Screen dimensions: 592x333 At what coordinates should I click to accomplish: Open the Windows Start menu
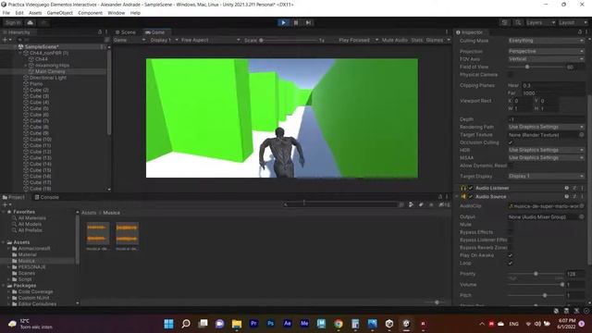tap(168, 324)
